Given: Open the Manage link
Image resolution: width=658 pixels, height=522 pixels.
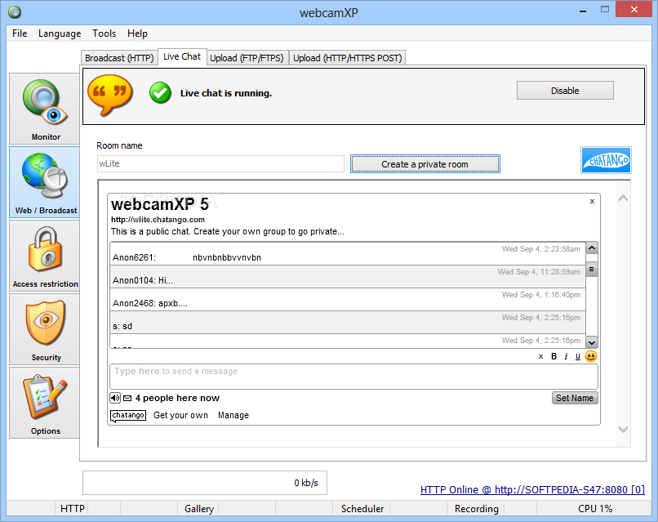Looking at the screenshot, I should (x=233, y=415).
